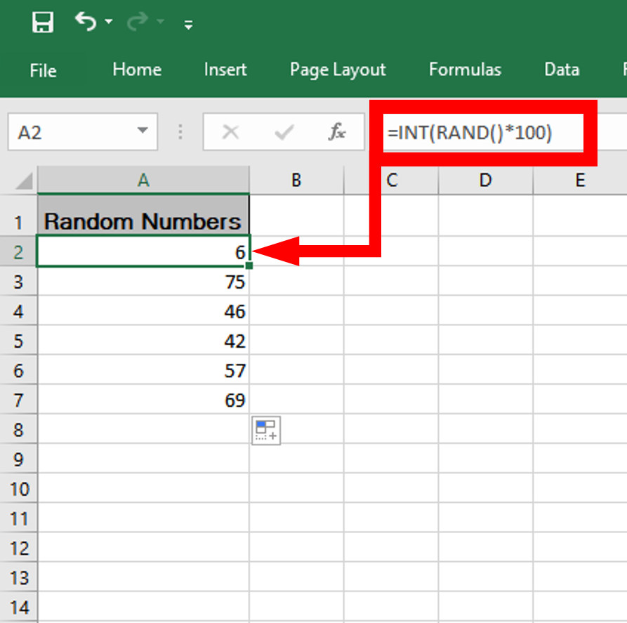Select row 3 header
Image resolution: width=627 pixels, height=623 pixels.
[18, 282]
